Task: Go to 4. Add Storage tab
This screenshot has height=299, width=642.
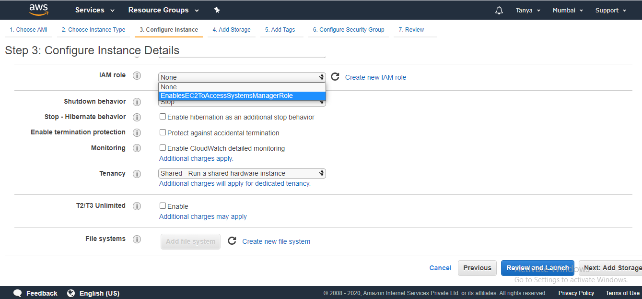Action: pyautogui.click(x=232, y=30)
